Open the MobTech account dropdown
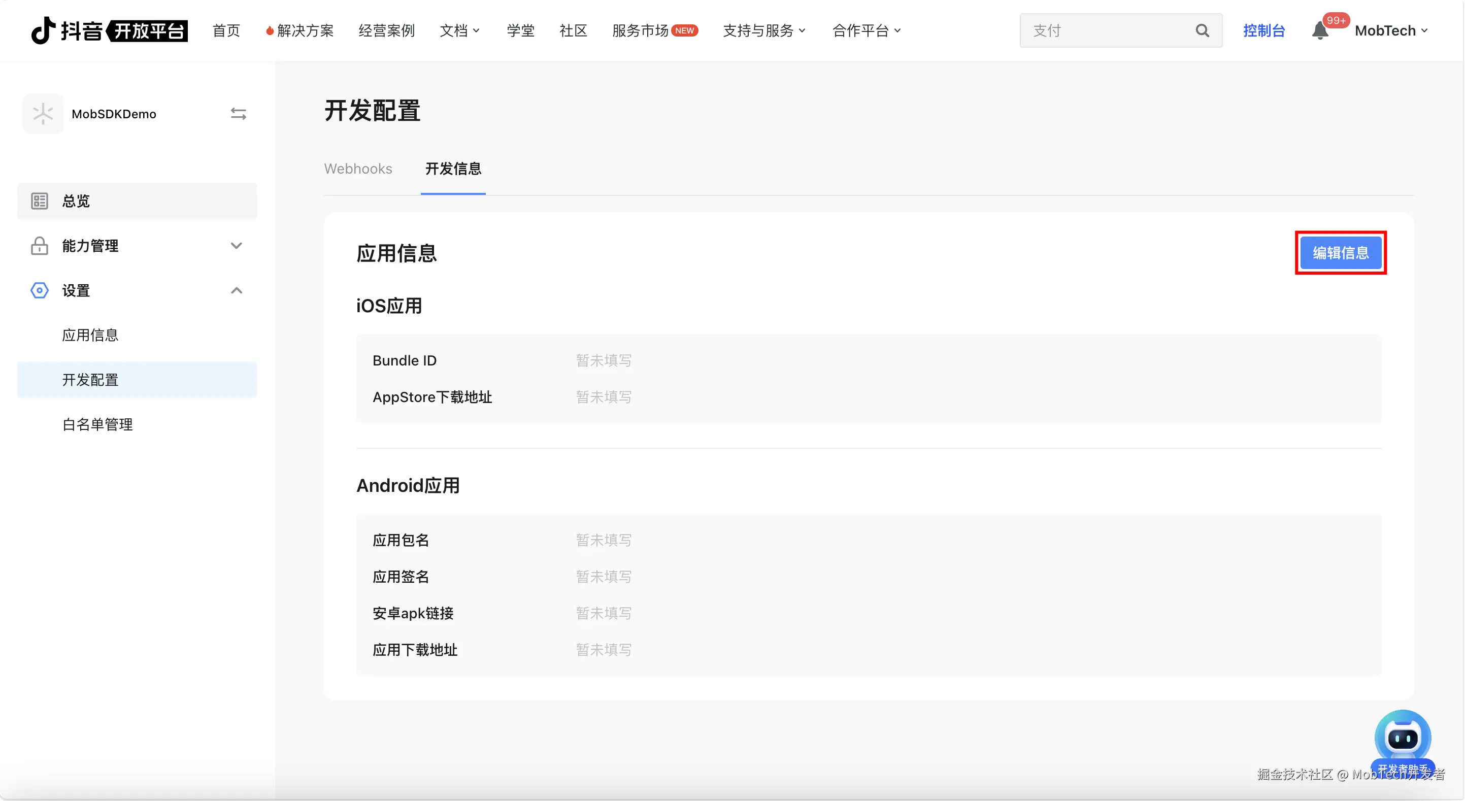 (x=1391, y=31)
